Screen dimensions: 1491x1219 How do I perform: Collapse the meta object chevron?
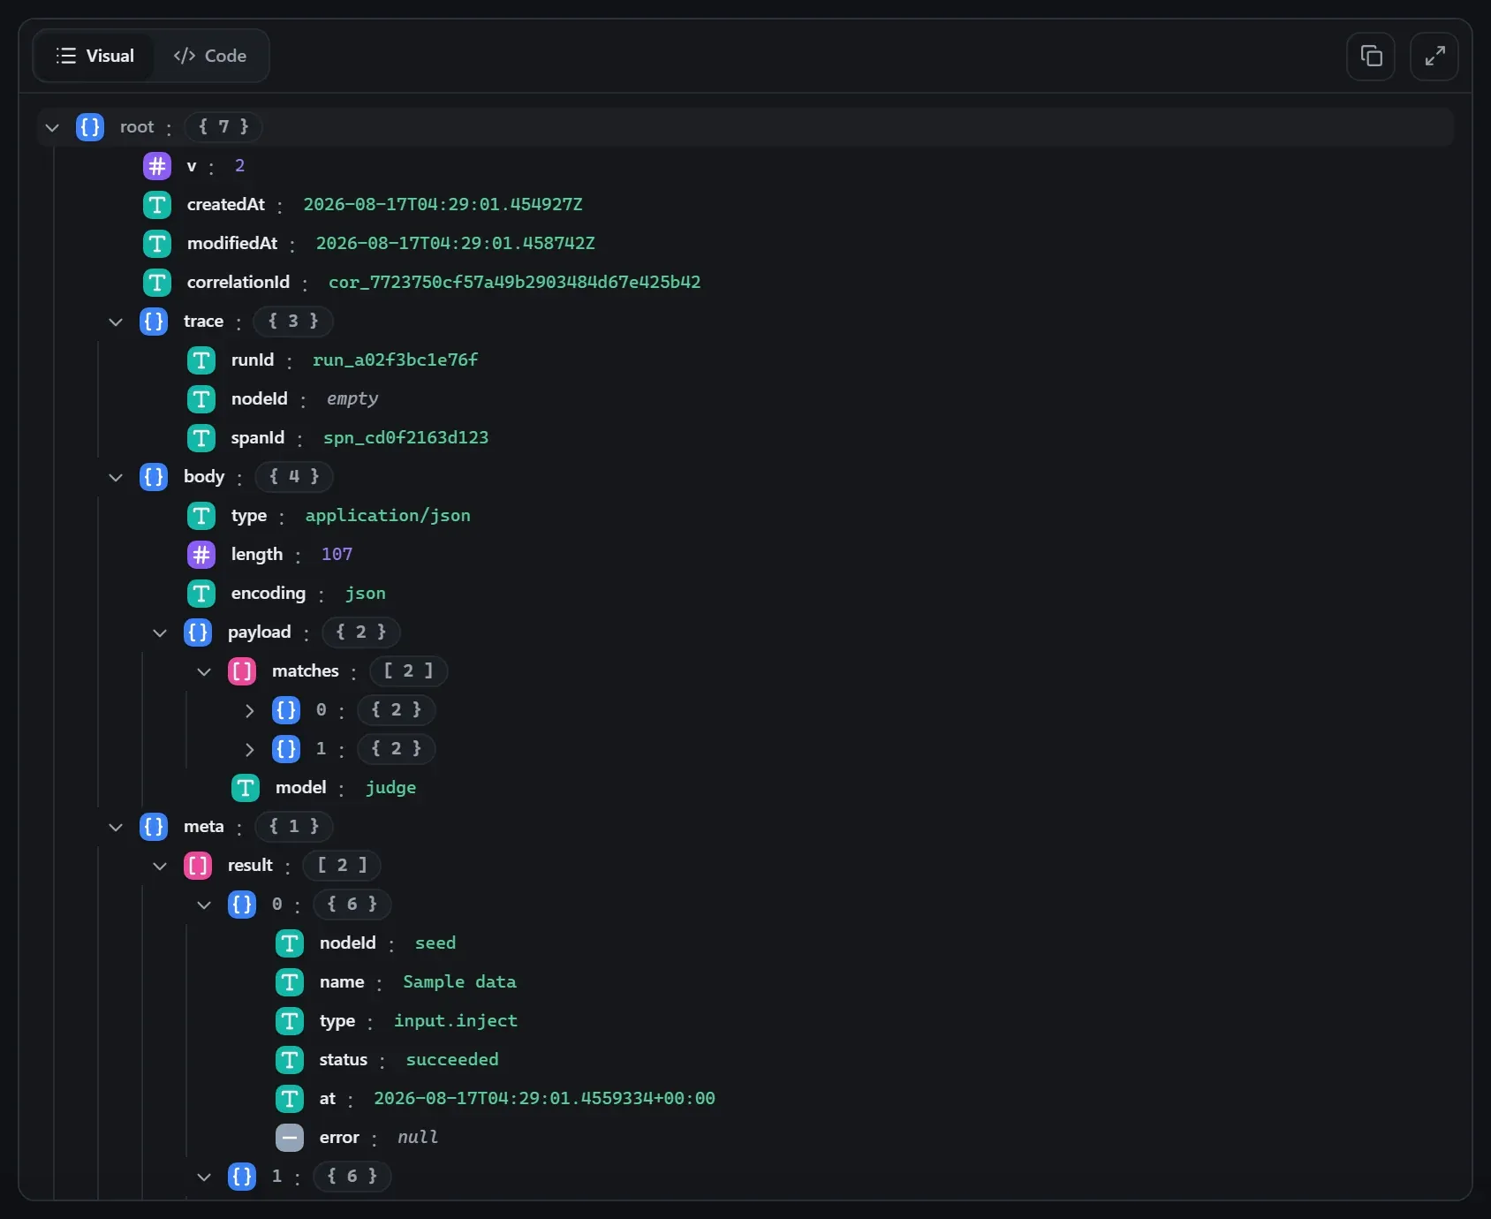(x=116, y=827)
